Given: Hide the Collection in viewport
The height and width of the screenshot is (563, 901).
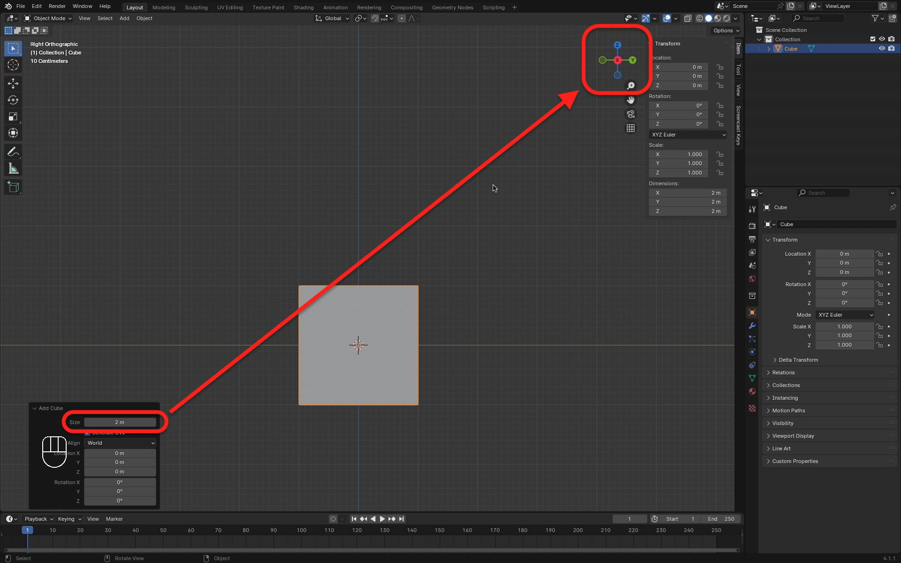Looking at the screenshot, I should click(882, 39).
